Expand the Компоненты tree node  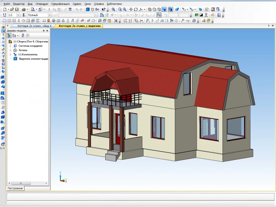coord(10,55)
